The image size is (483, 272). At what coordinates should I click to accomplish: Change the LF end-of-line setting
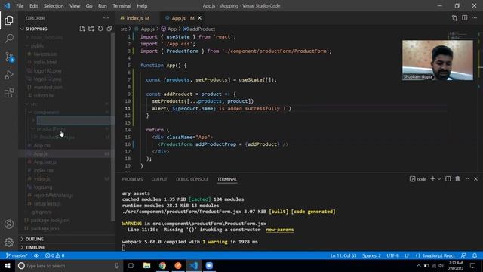(407, 255)
